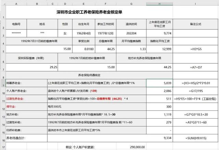Image resolution: width=219 pixels, height=150 pixels.
Task: Click the 1.33 index cell
Action: coord(131,49)
